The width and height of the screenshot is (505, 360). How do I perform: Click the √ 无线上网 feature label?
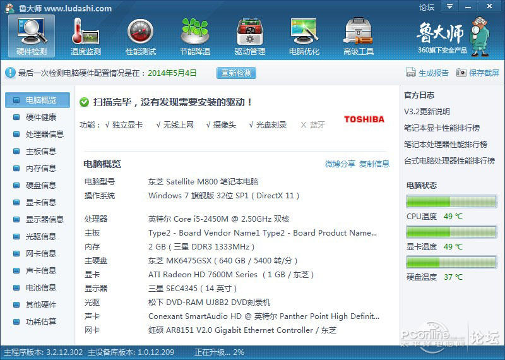175,125
